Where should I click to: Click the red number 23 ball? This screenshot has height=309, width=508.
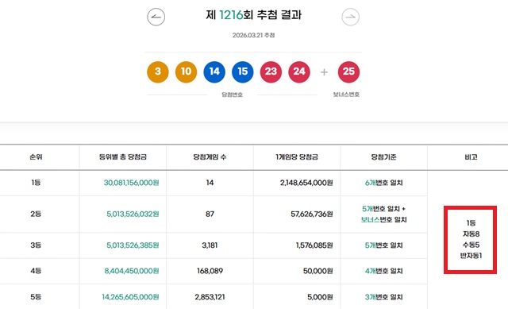click(x=271, y=72)
